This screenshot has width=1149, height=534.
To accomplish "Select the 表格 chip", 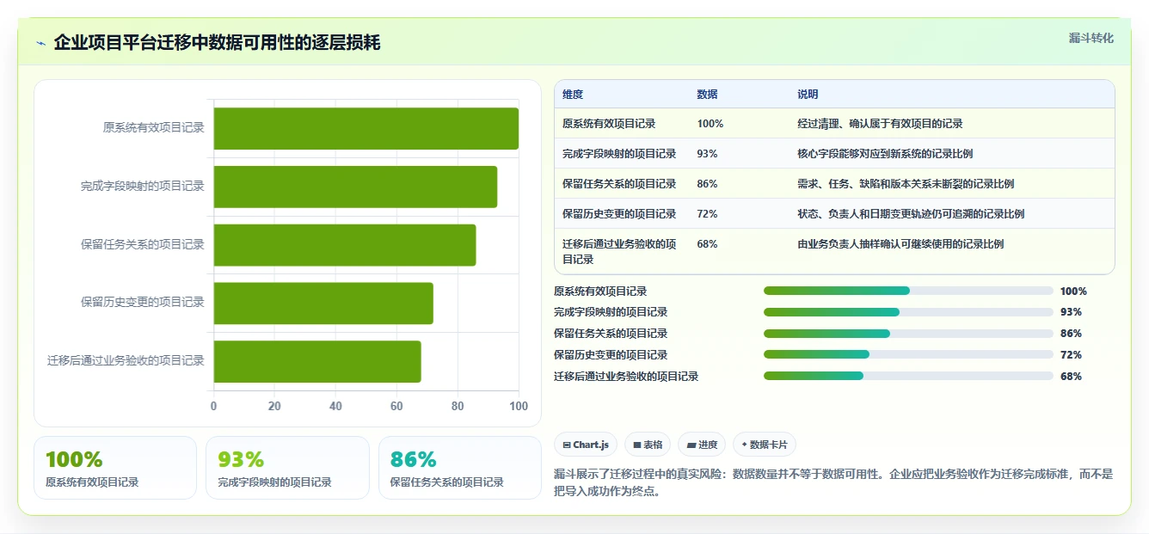I will (648, 445).
